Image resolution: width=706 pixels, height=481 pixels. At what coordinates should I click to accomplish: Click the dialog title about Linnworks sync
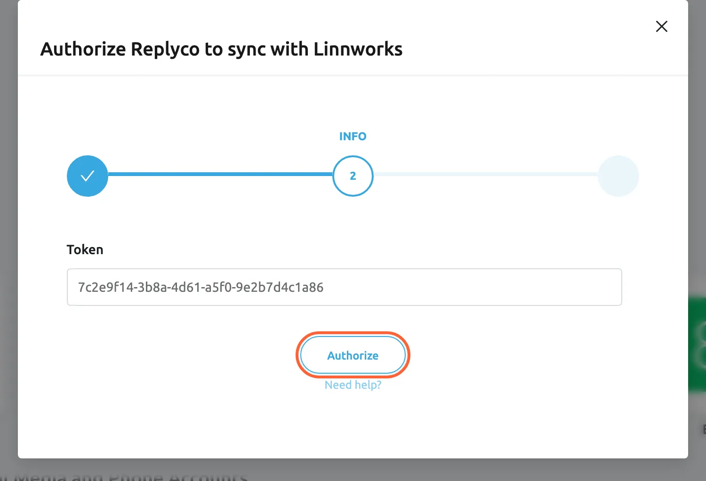pyautogui.click(x=221, y=49)
